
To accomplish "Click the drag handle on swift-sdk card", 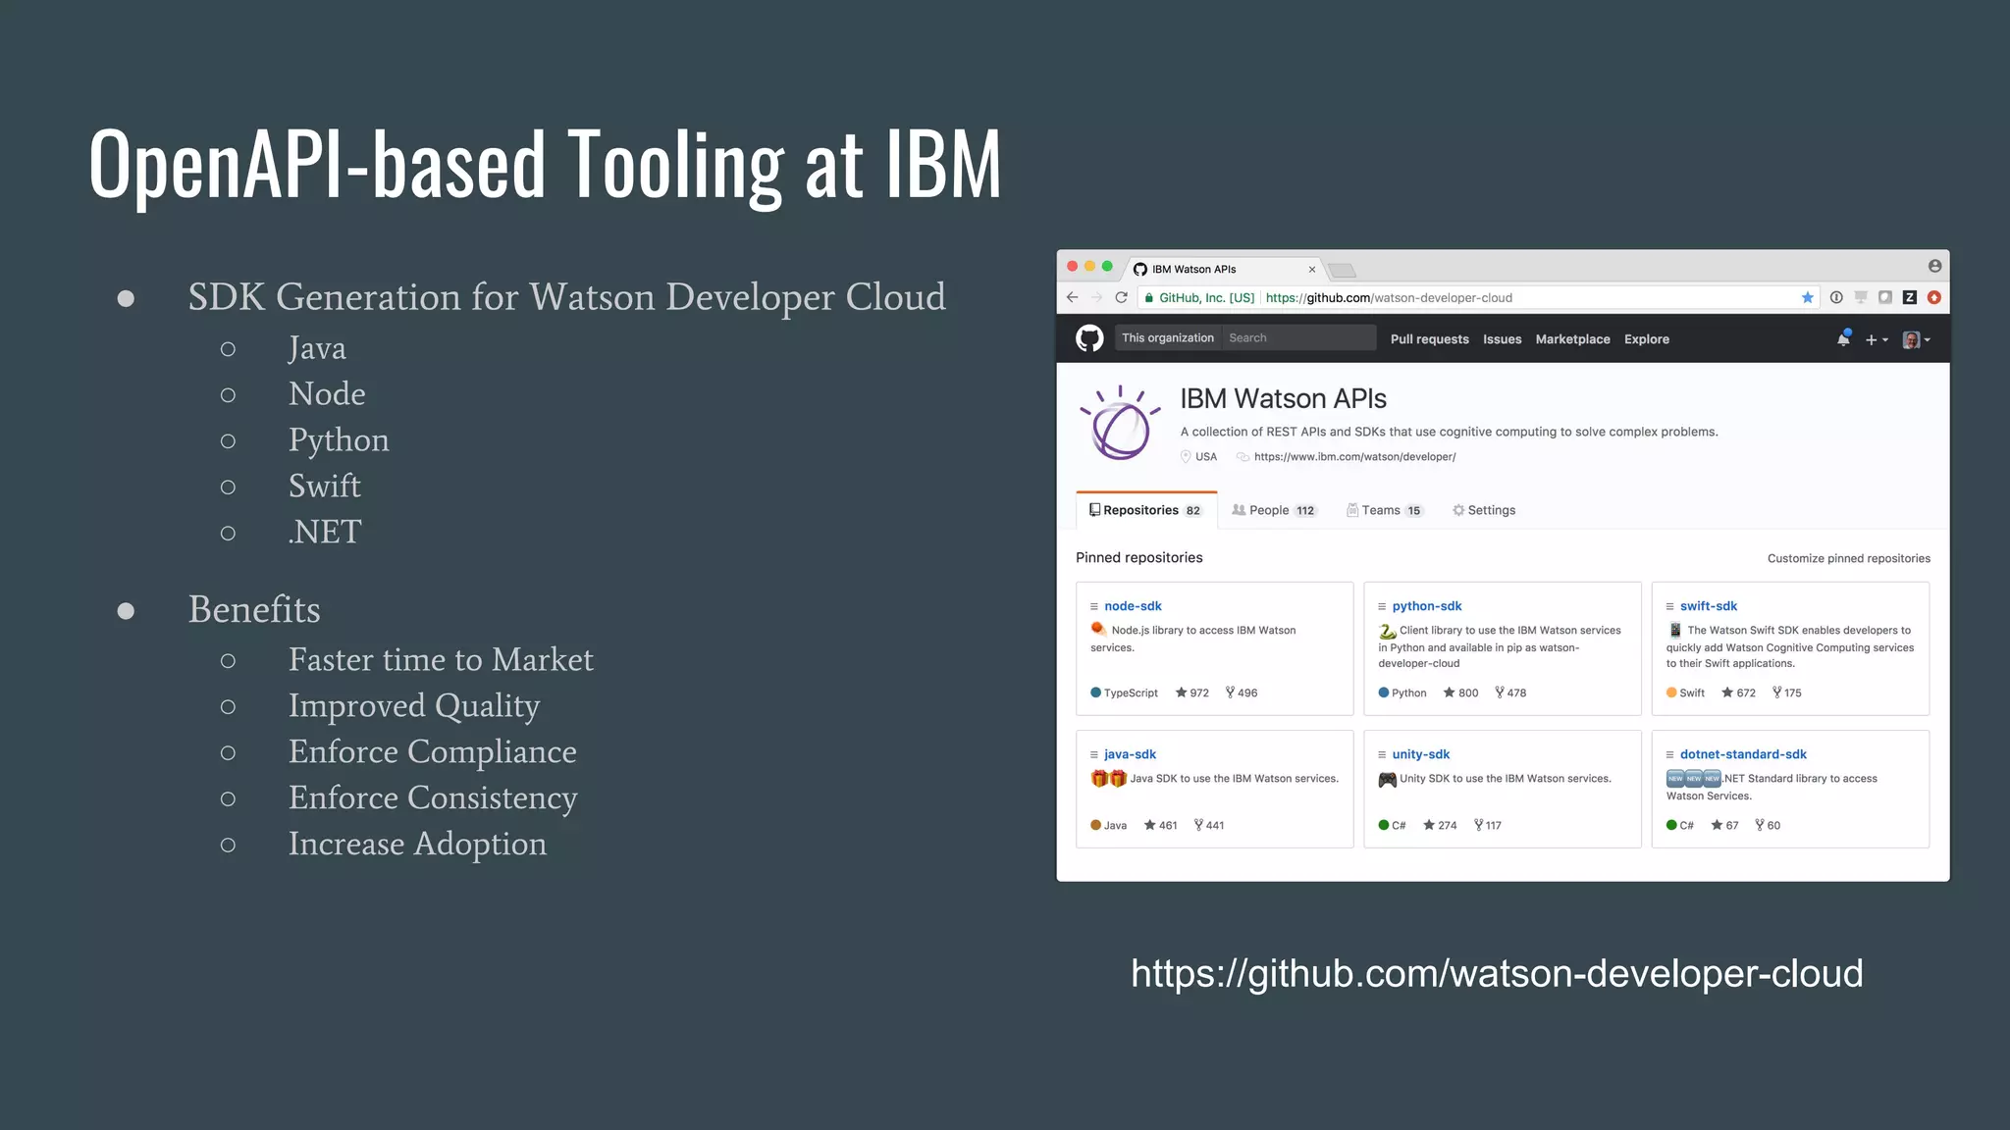I will pyautogui.click(x=1670, y=606).
